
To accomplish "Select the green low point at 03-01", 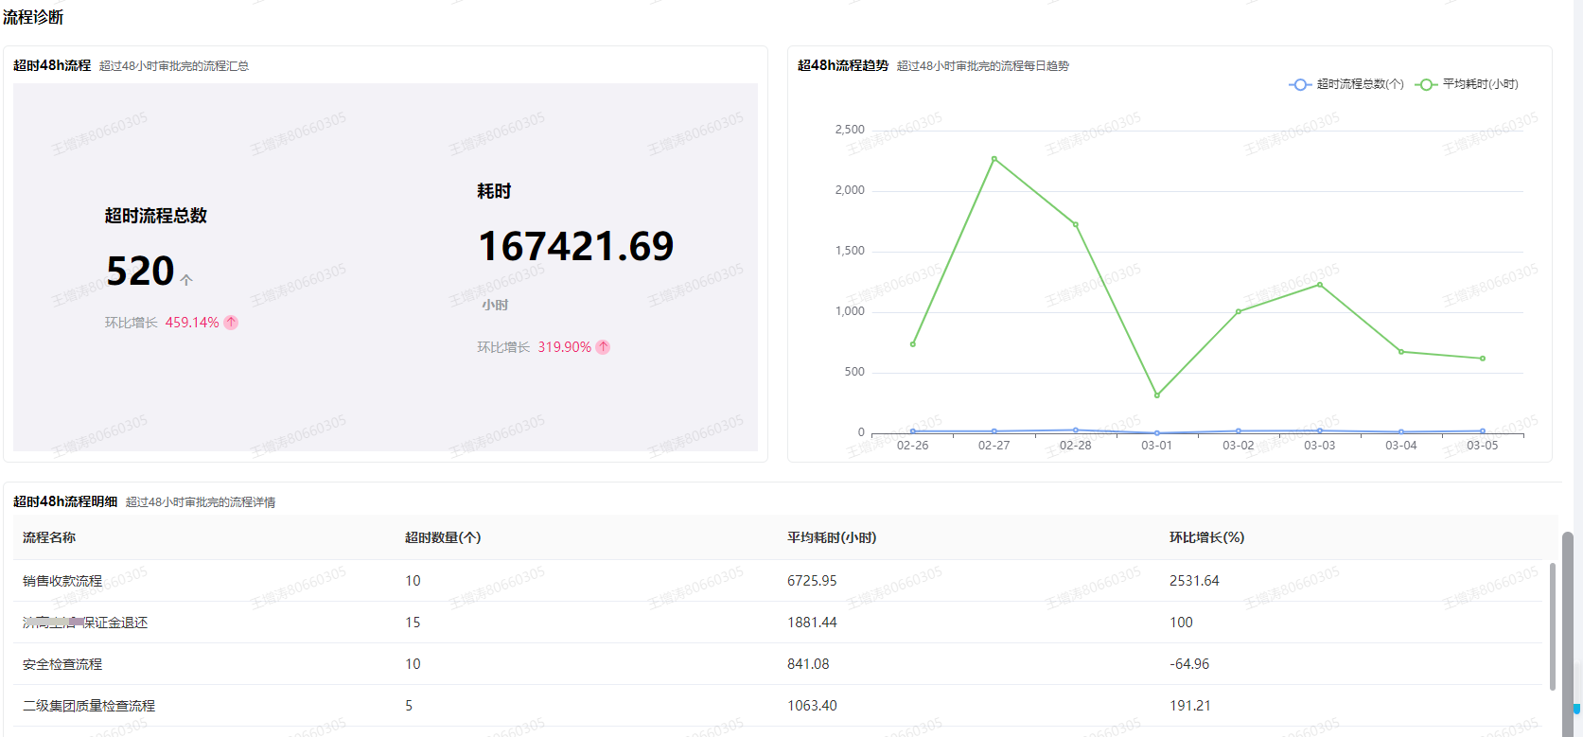I will coord(1156,395).
